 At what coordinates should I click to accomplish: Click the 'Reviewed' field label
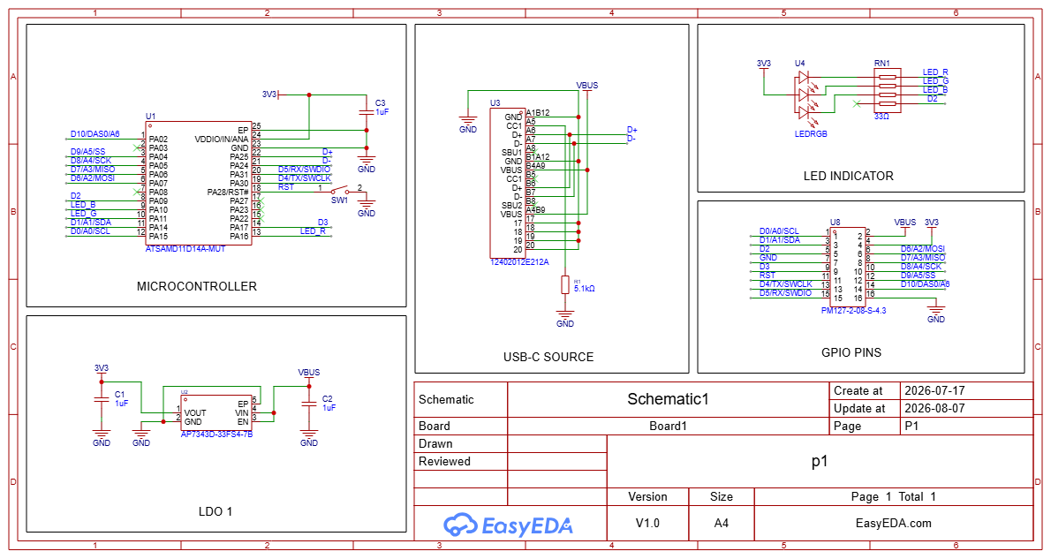(x=444, y=461)
